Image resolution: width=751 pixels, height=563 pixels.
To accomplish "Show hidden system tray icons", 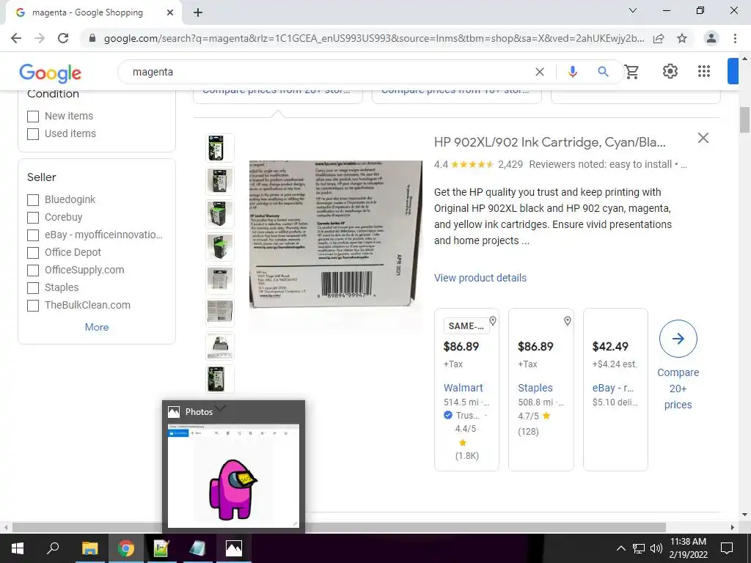I will [x=620, y=548].
